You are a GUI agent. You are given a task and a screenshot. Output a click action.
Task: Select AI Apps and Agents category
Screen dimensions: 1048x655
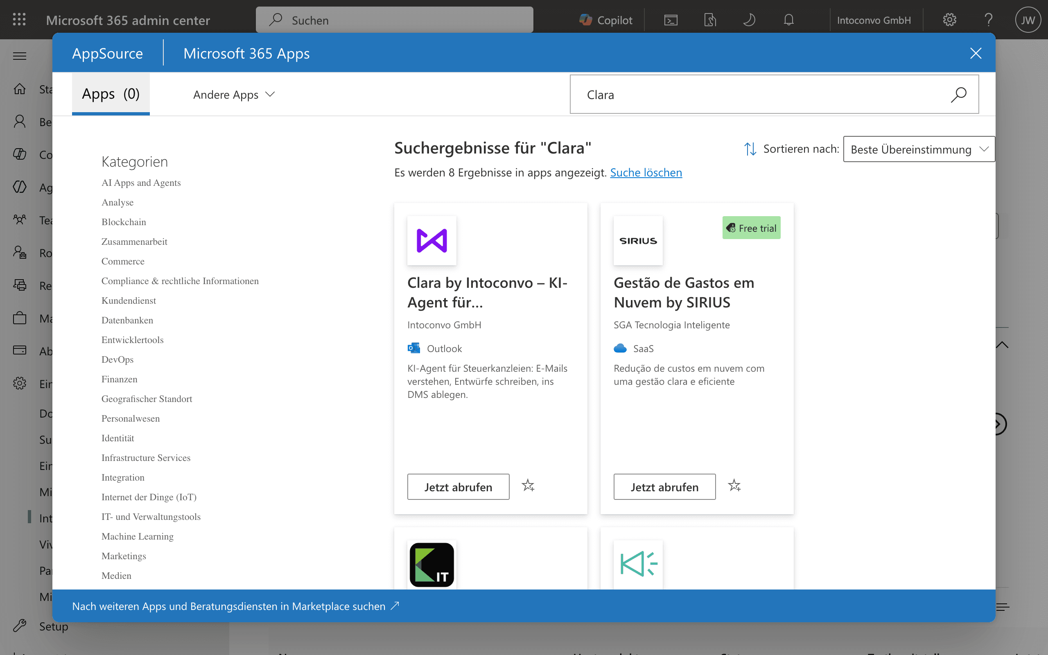coord(141,183)
